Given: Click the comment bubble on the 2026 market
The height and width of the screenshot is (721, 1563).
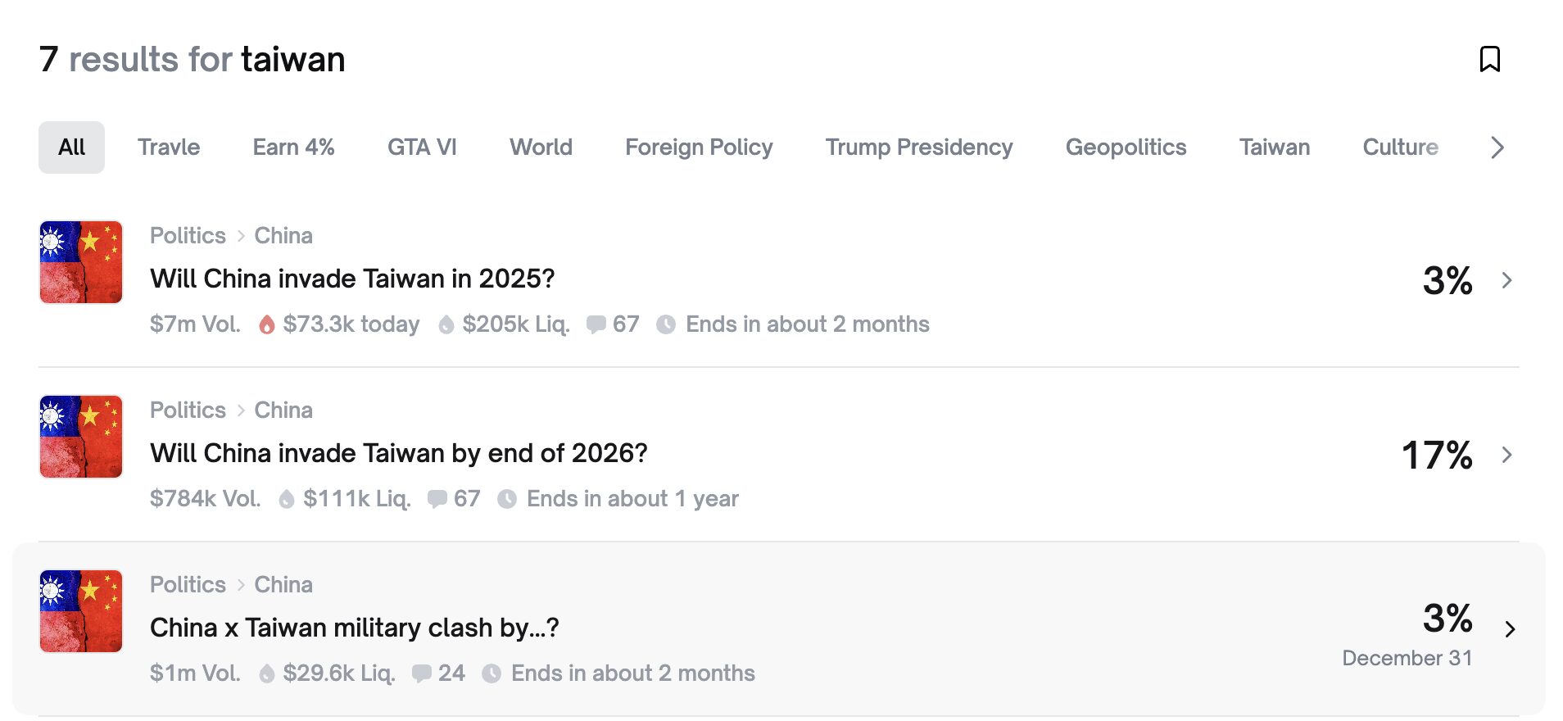Looking at the screenshot, I should 438,498.
